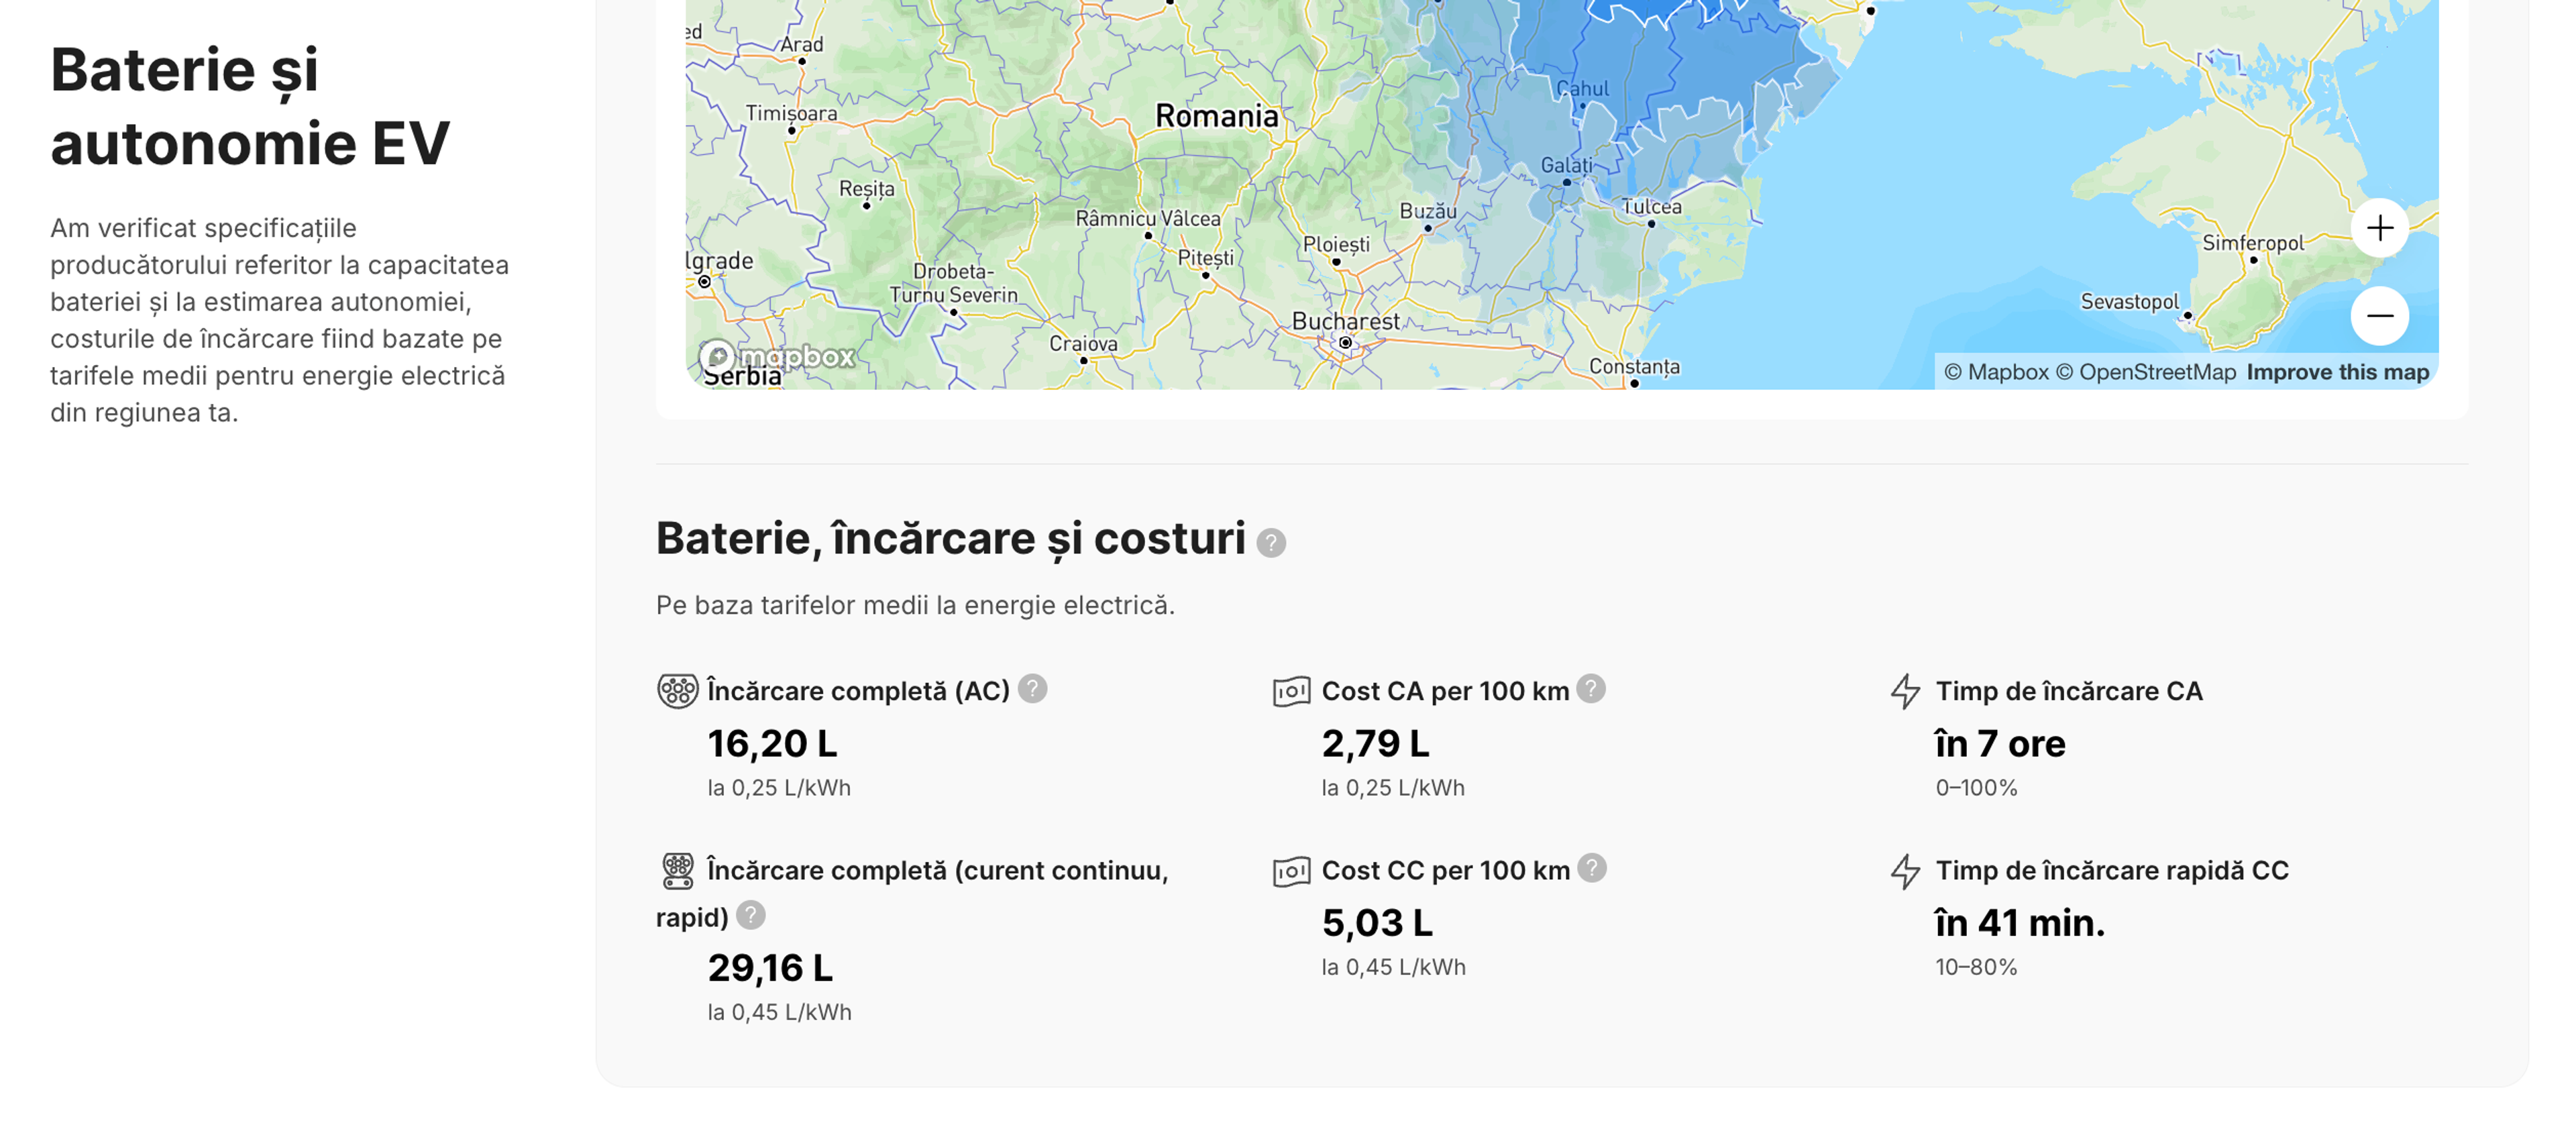Zoom out on the map with minus button
This screenshot has height=1123, width=2576.
pos(2379,316)
